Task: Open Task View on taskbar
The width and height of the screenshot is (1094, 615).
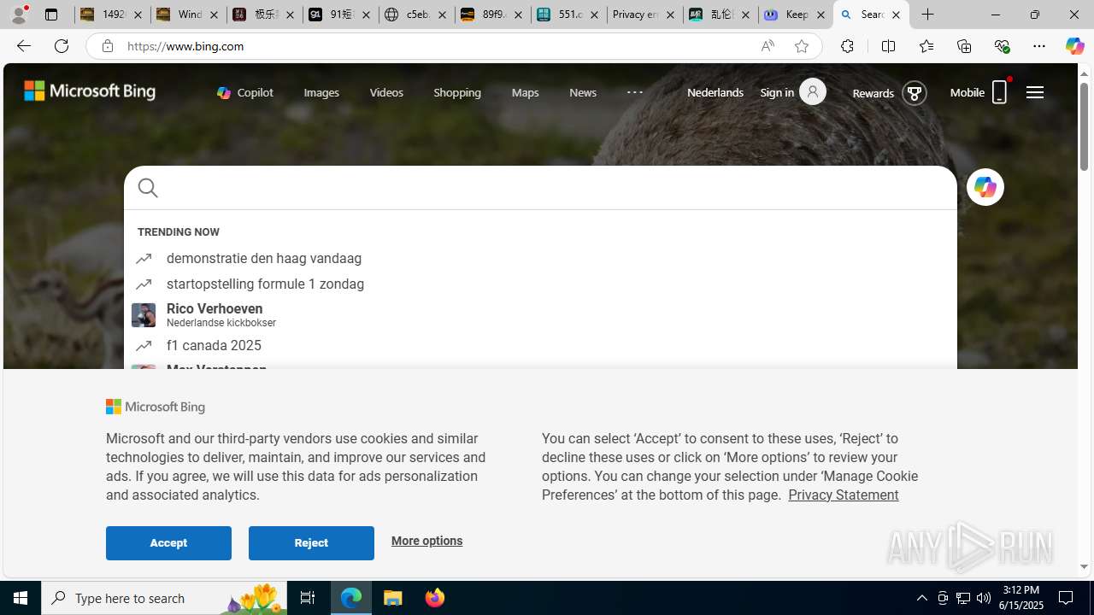Action: tap(308, 598)
